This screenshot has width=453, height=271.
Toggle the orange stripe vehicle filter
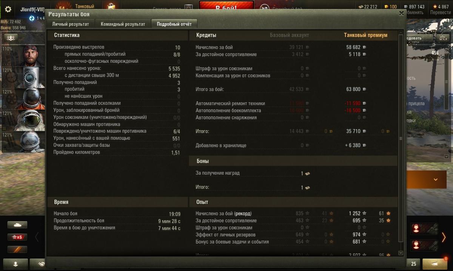coord(17,249)
